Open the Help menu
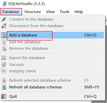Viewport: 107px width, 103px height. point(79,12)
